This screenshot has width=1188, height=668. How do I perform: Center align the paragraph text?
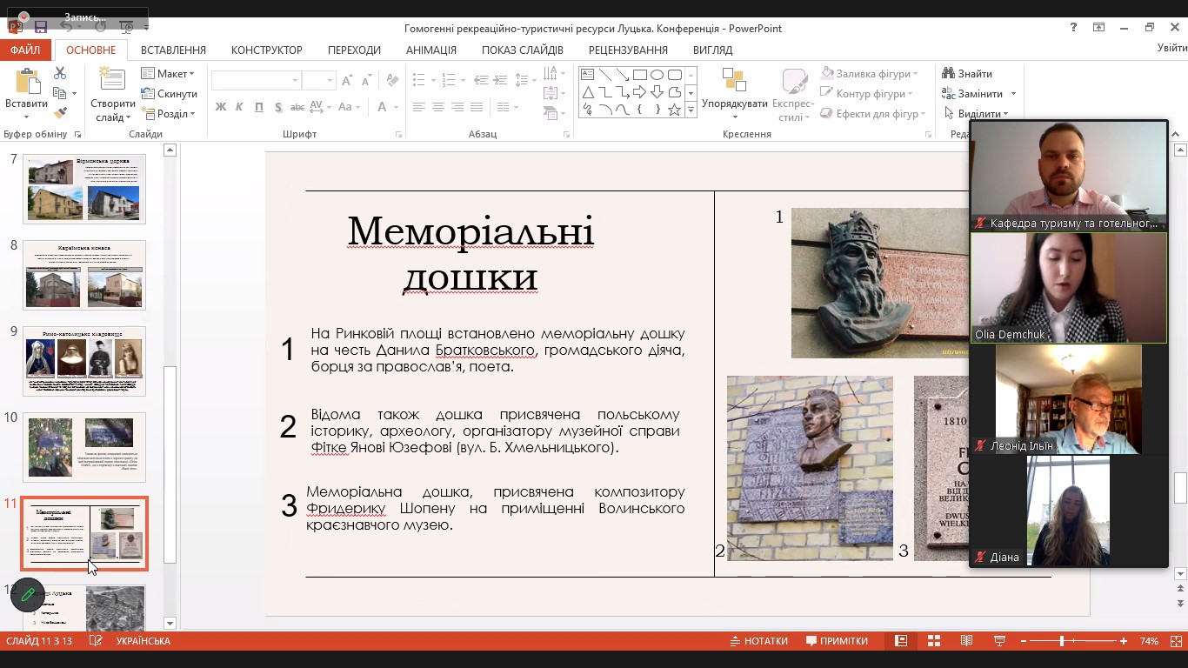point(437,107)
